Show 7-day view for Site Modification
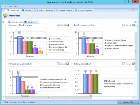Viewport: 140px width, 105px height. (x=127, y=64)
